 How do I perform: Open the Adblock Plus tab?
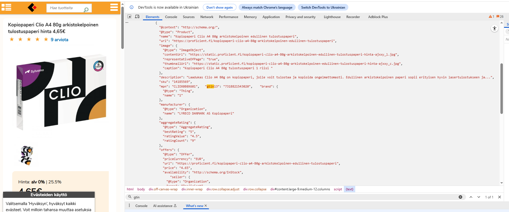(x=378, y=17)
